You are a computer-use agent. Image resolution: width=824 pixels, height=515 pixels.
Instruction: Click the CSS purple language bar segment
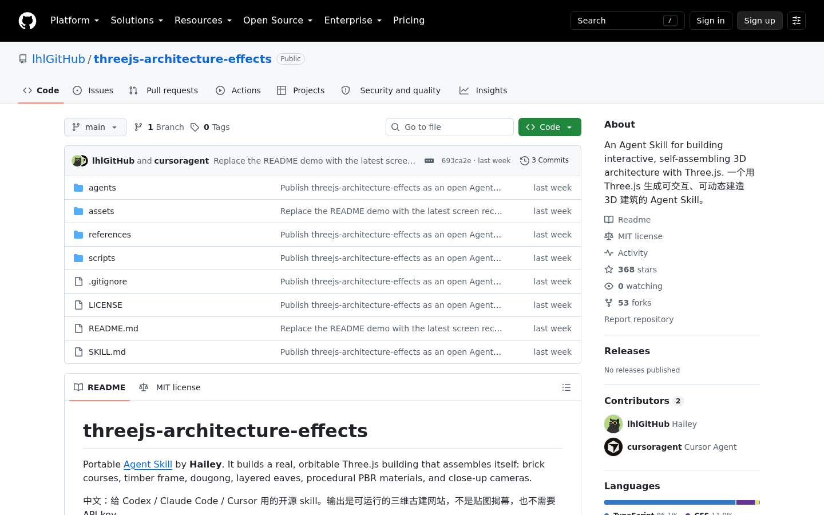coord(746,502)
